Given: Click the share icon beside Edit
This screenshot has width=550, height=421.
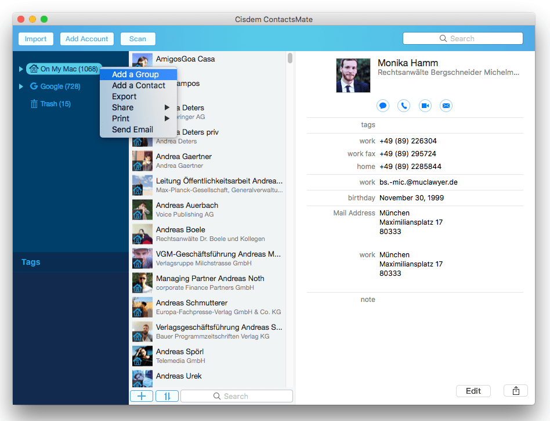Looking at the screenshot, I should point(516,391).
